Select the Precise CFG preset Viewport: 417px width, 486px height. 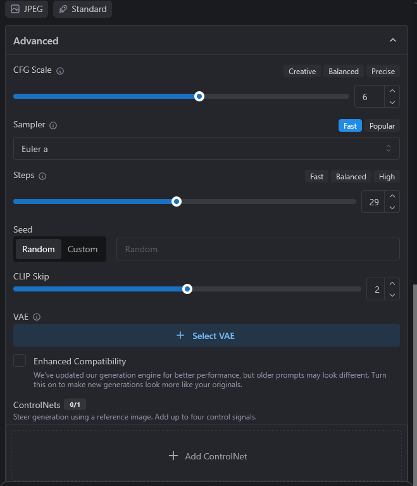[383, 72]
